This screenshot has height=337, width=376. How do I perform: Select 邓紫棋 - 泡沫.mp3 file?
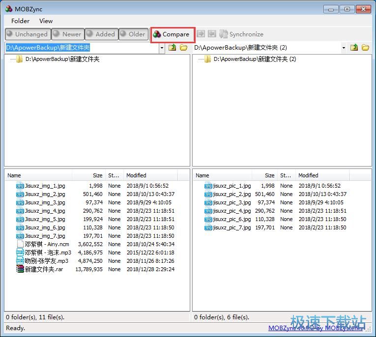(x=48, y=253)
